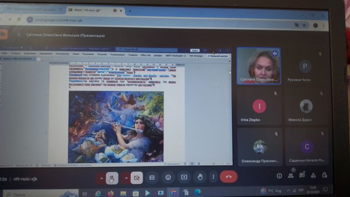350x197 pixels.
Task: Click the speaking indicator on Світлана's tile
Action: coord(275,53)
